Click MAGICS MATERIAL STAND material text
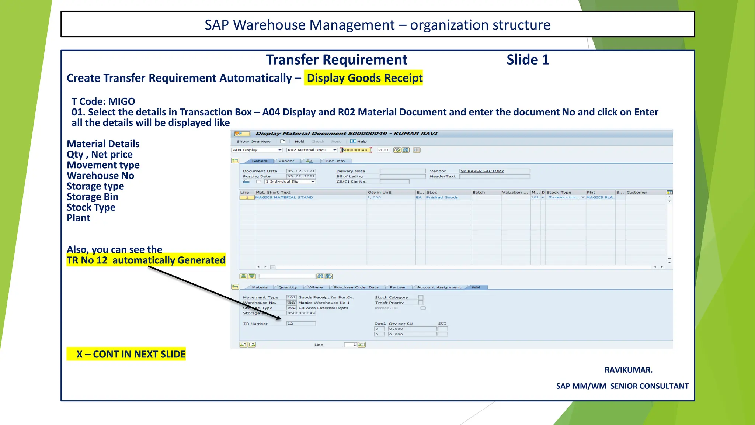755x425 pixels. [x=284, y=197]
